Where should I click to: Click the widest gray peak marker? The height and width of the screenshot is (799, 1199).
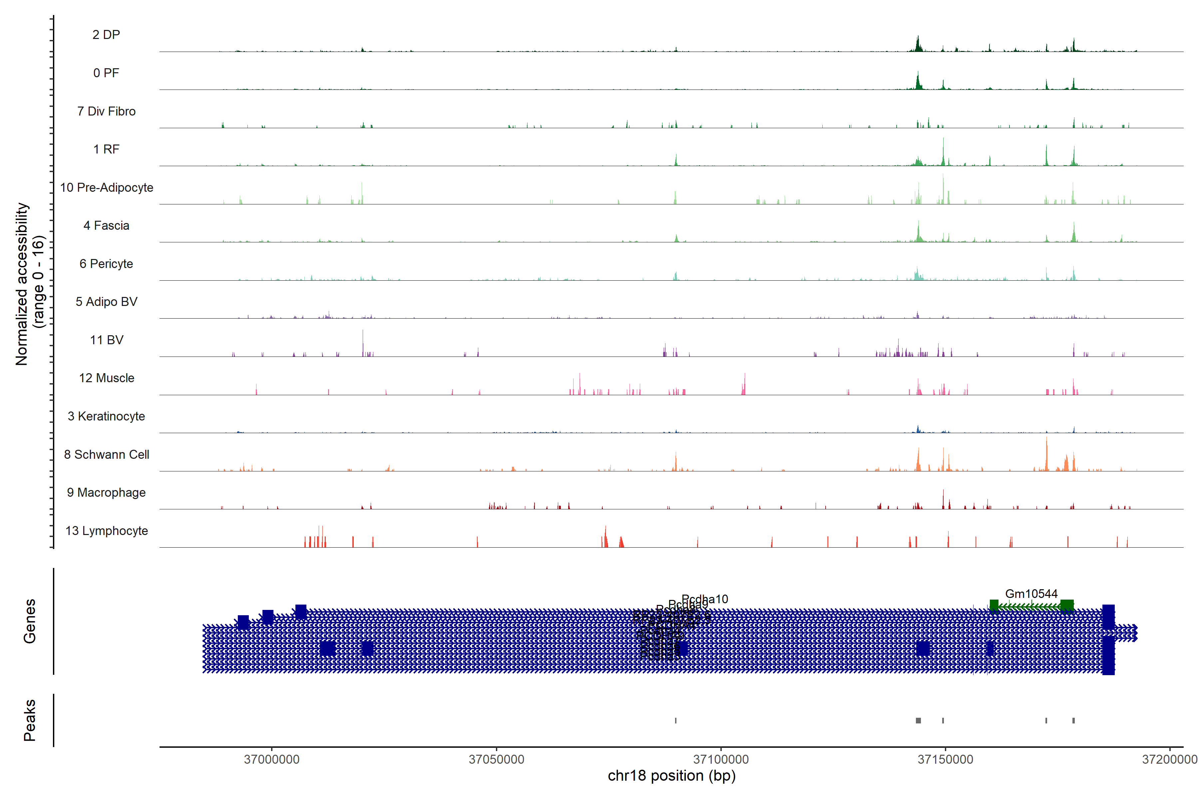pyautogui.click(x=918, y=720)
